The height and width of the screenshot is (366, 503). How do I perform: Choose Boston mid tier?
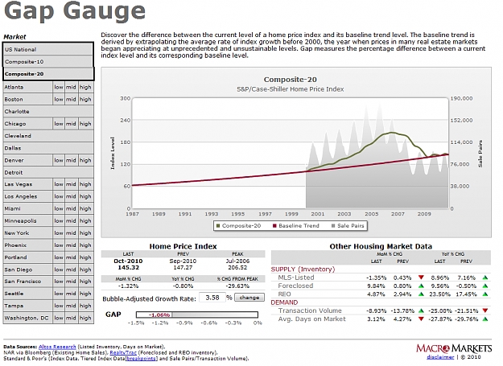coord(71,100)
